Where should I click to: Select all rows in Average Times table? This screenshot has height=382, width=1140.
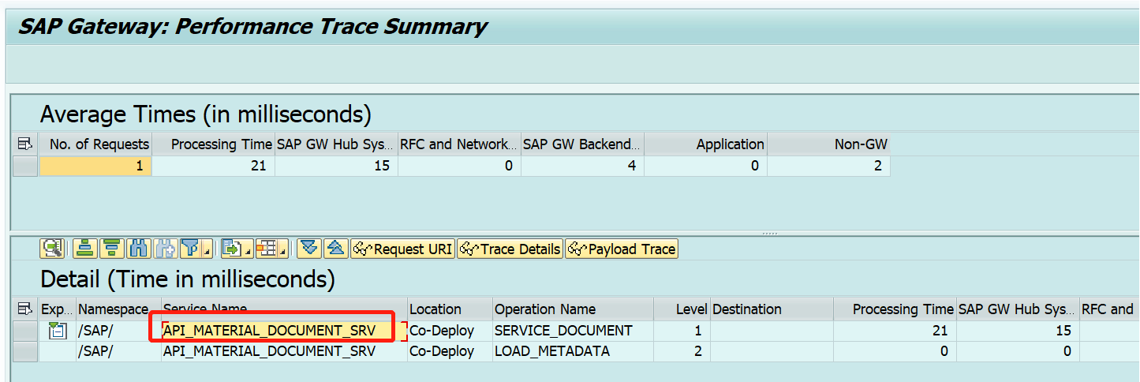25,144
